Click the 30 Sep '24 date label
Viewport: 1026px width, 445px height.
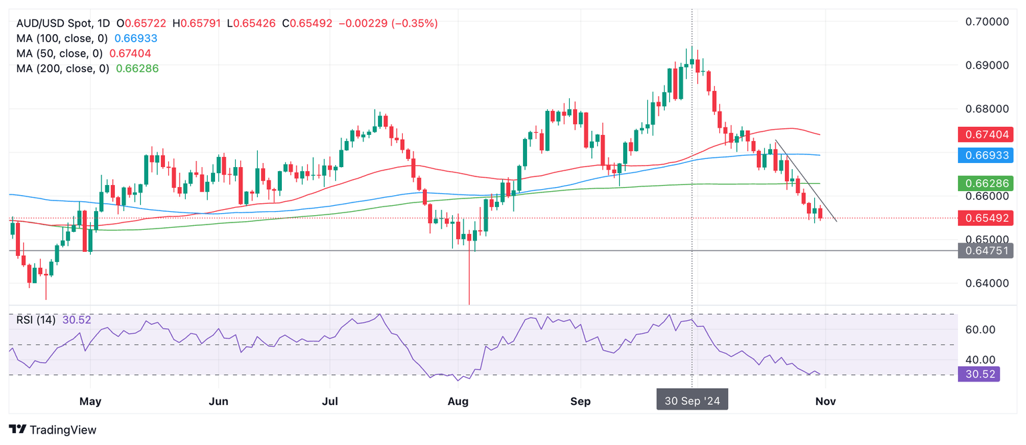pyautogui.click(x=692, y=401)
